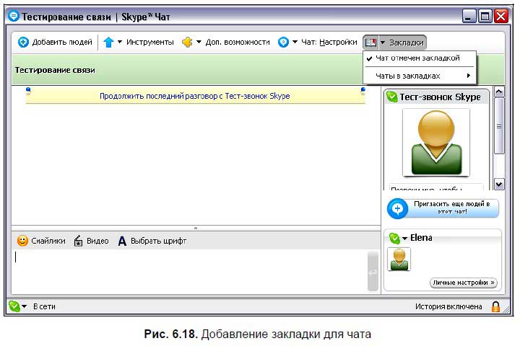This screenshot has width=520, height=346.
Task: Click the blue Tools arrow icon
Action: tap(108, 43)
